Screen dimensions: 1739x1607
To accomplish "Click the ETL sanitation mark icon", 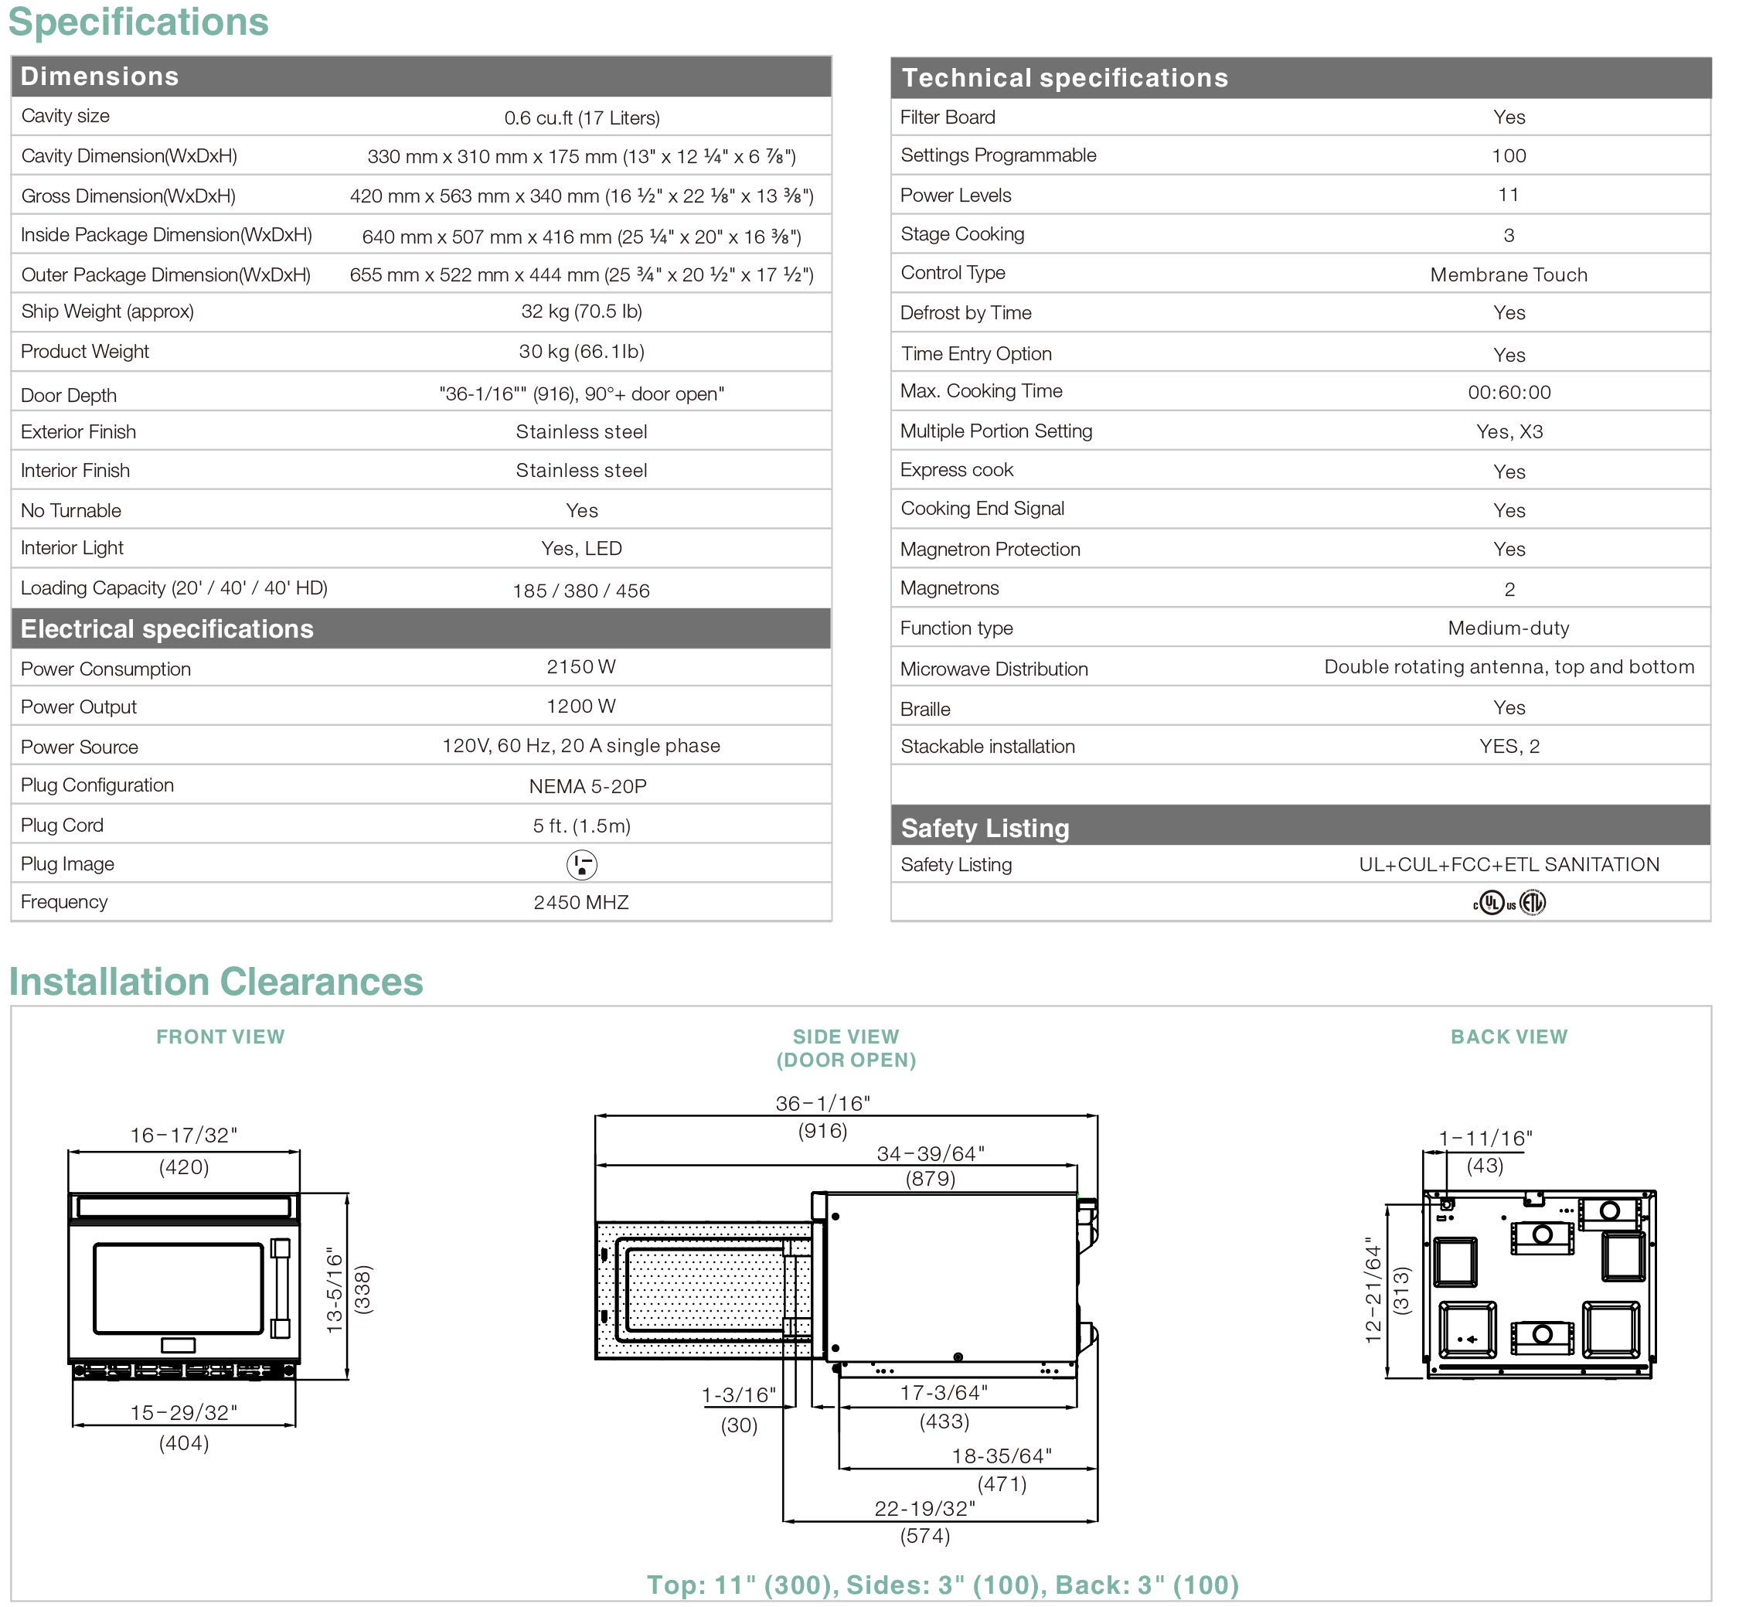I will [1533, 903].
